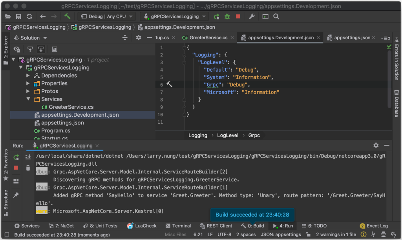Open the Structure tool window tab

pos(5,203)
